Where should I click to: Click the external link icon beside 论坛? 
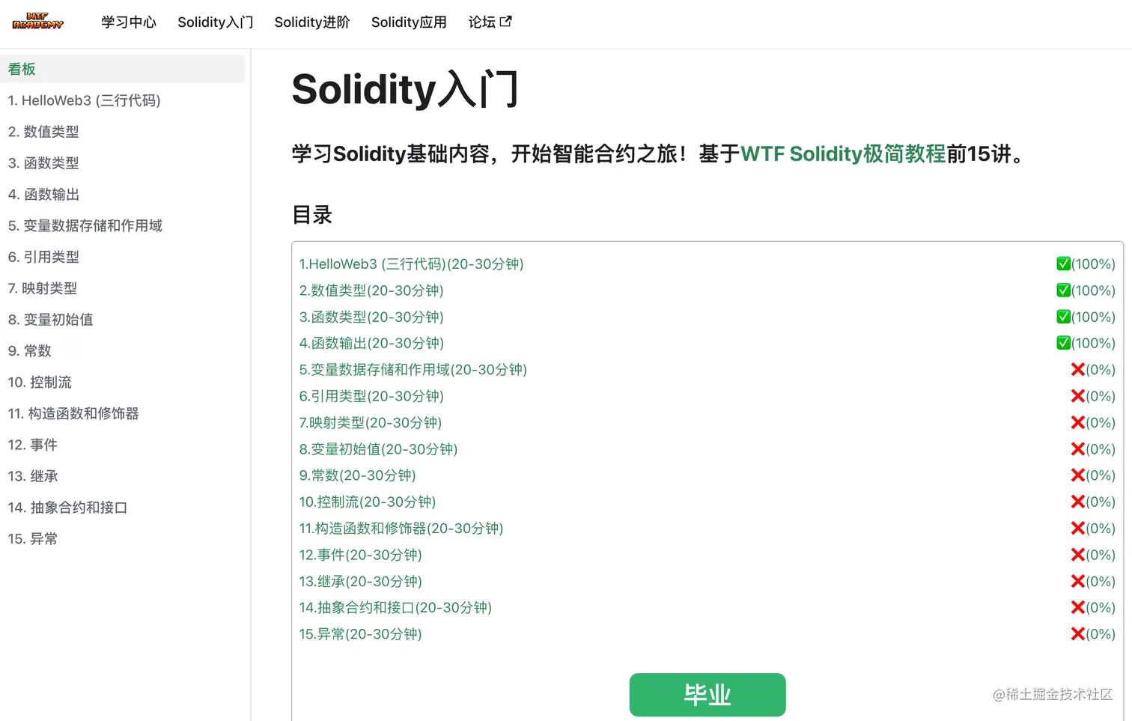point(508,22)
